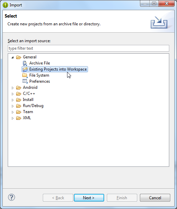The width and height of the screenshot is (177, 209).
Task: Collapse the General tree node
Action: (13, 57)
